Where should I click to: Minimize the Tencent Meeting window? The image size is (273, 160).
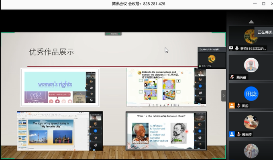pos(255,4)
